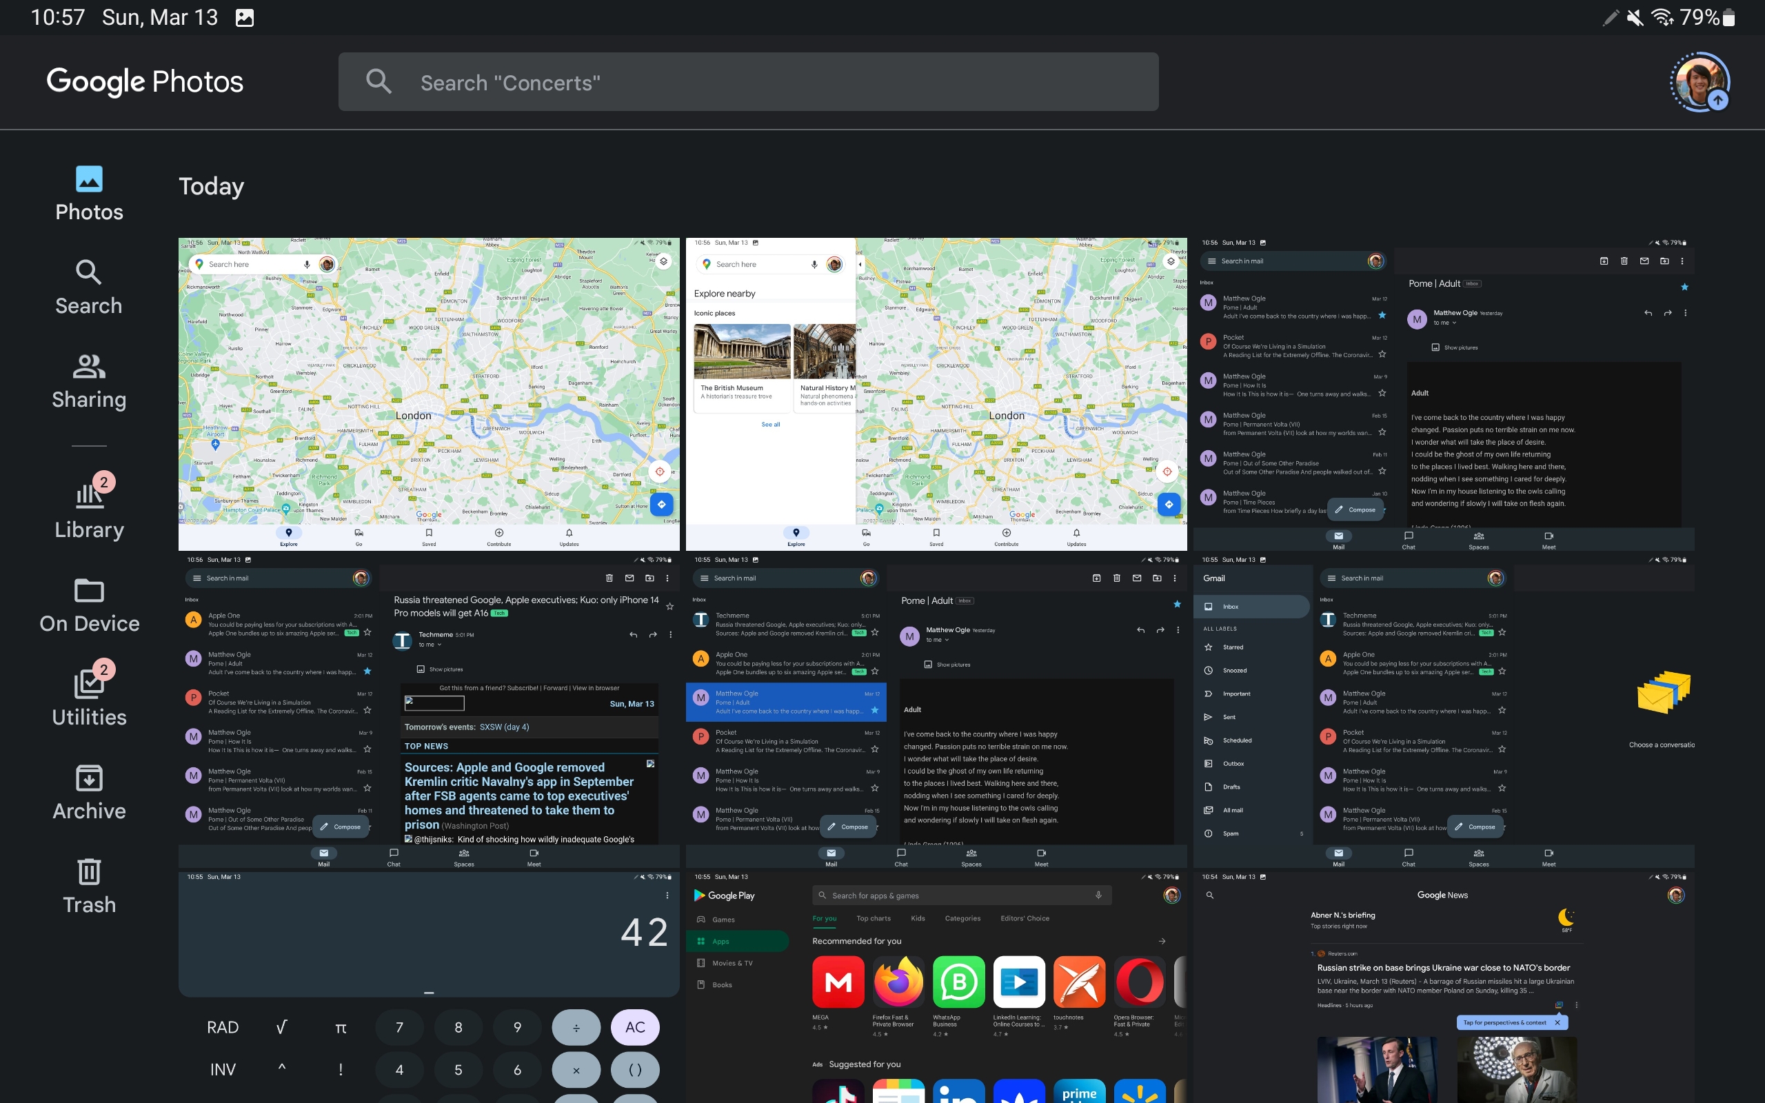Open the London map screenshot thumbnail
Viewport: 1765px width, 1103px height.
429,394
